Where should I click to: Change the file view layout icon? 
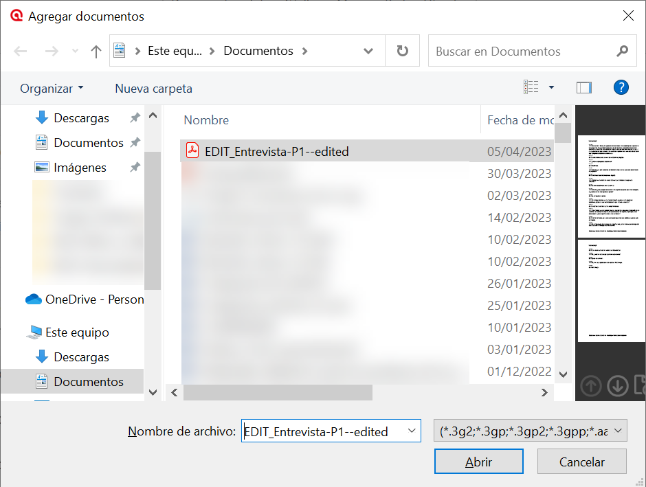[531, 87]
